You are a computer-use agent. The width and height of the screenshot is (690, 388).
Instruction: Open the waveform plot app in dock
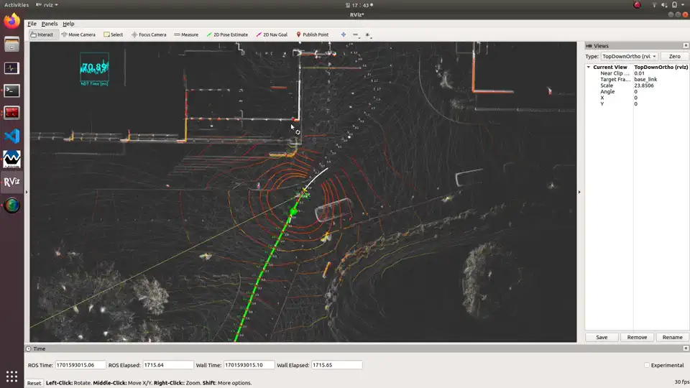pyautogui.click(x=12, y=159)
